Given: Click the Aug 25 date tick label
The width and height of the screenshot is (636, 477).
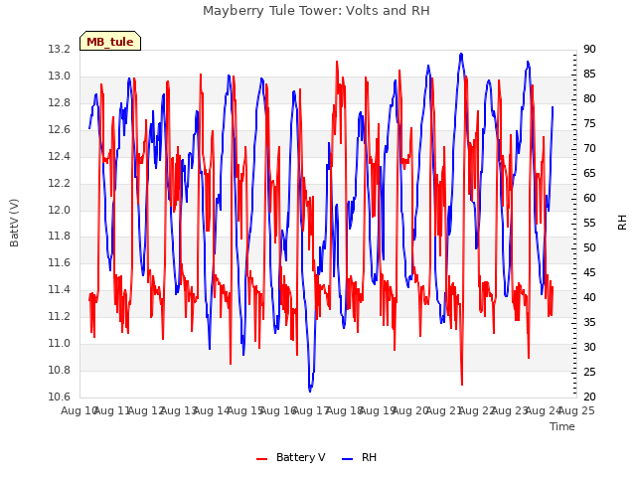Looking at the screenshot, I should point(576,410).
